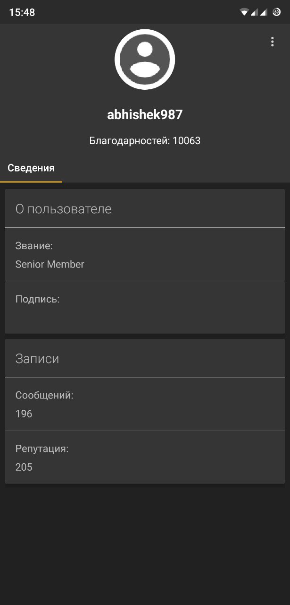Tap the Senior Member rank value

point(50,264)
